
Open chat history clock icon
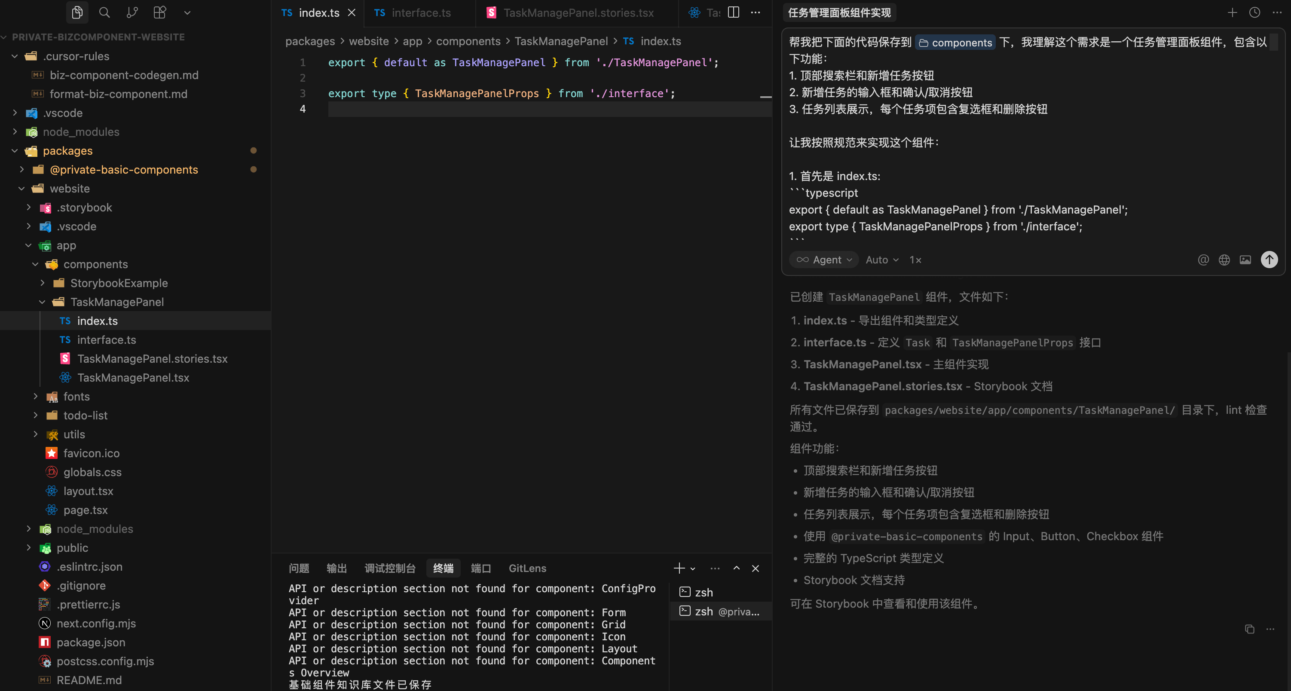pyautogui.click(x=1254, y=12)
